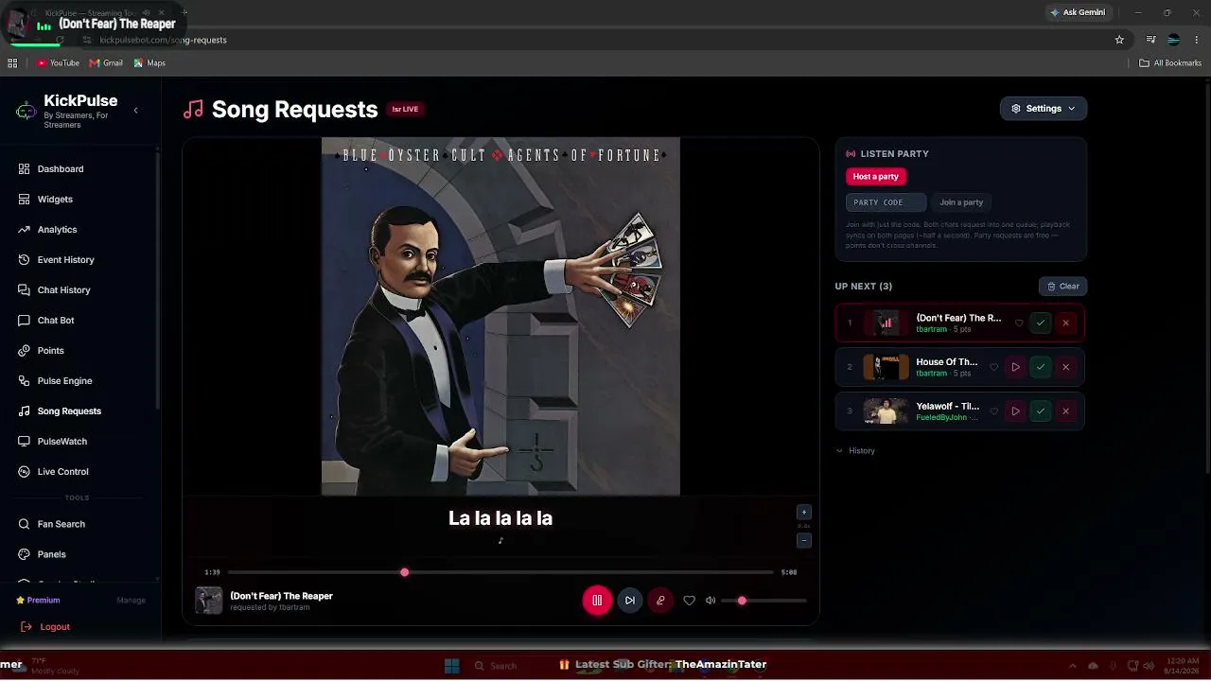Bookmark this page with star icon
The width and height of the screenshot is (1211, 681).
pos(1119,40)
